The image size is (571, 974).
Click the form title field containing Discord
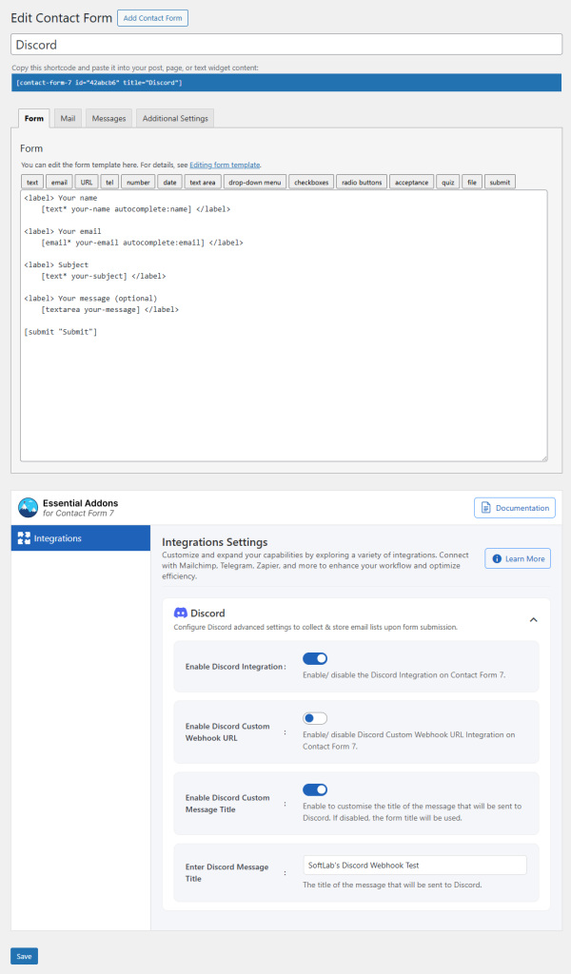[286, 45]
